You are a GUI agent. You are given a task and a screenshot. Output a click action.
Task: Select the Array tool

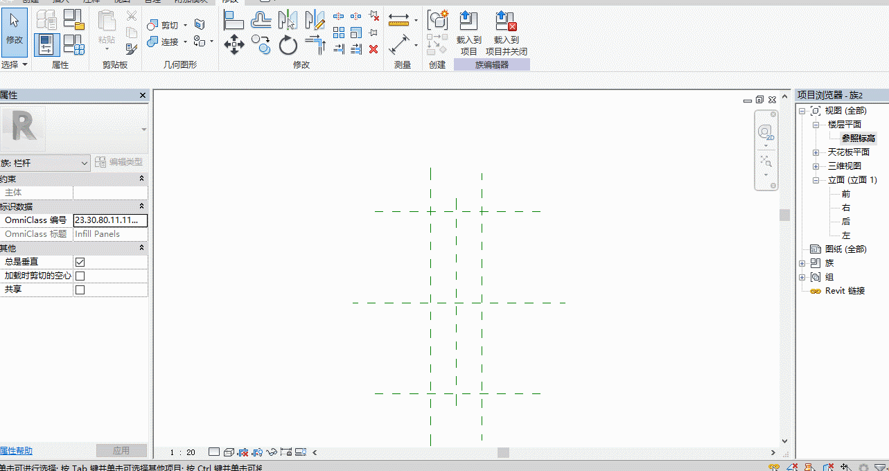[x=339, y=33]
